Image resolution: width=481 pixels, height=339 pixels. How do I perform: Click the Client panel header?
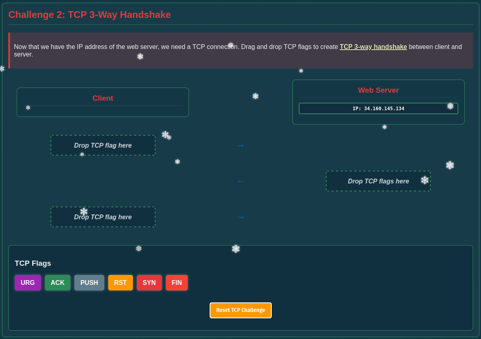[x=103, y=98]
